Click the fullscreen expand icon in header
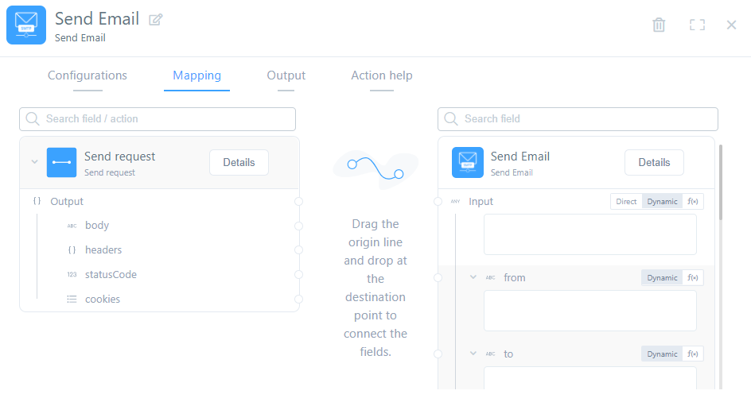This screenshot has width=751, height=406. [x=697, y=25]
